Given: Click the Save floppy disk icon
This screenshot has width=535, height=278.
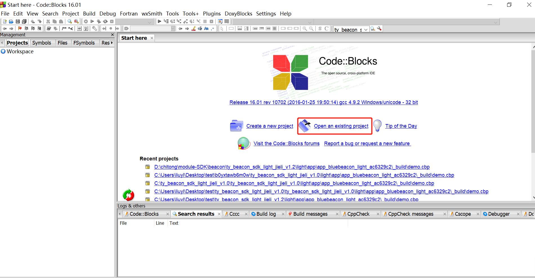Looking at the screenshot, I should [x=18, y=21].
